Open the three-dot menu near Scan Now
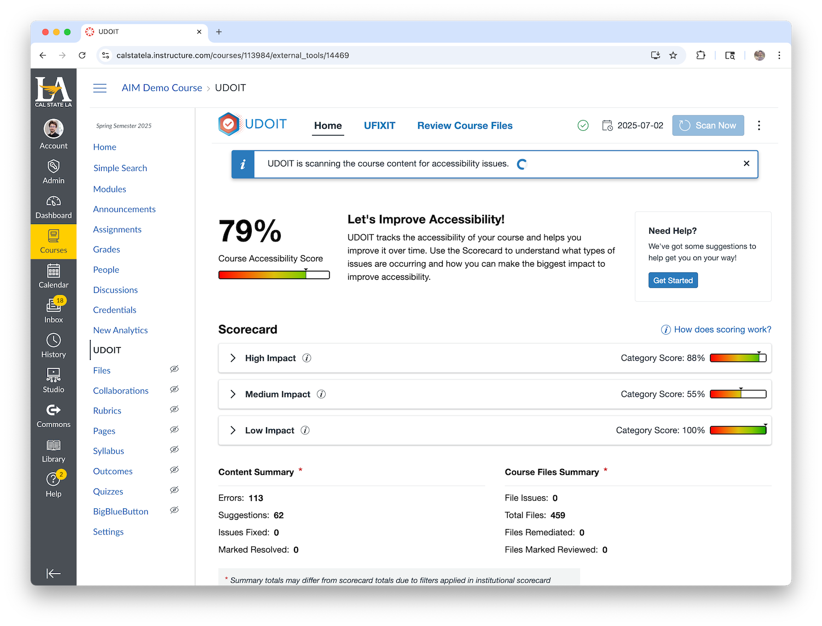822x626 pixels. pos(759,125)
